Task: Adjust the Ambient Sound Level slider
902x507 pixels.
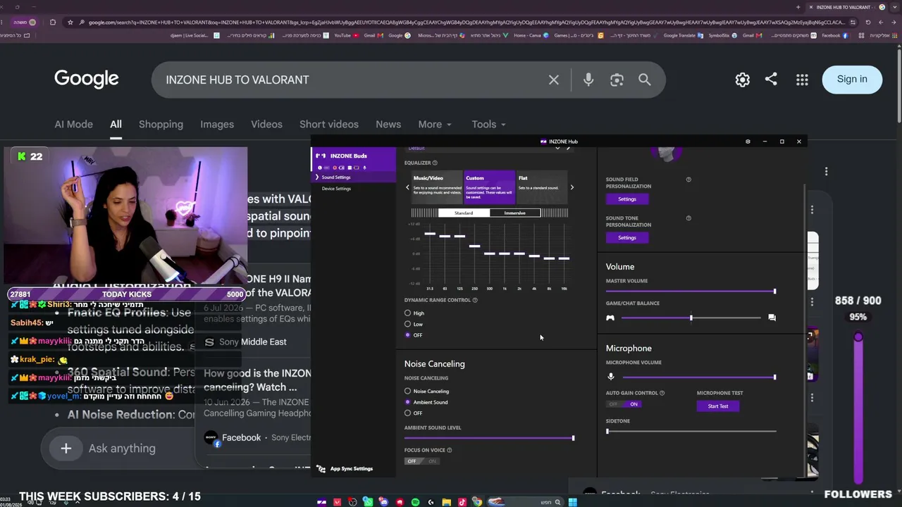Action: [489, 438]
